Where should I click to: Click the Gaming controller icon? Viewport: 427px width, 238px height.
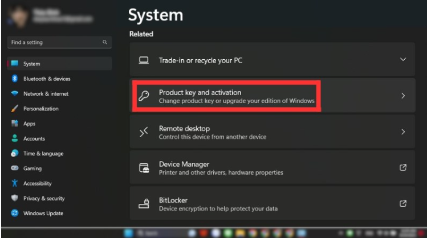click(15, 169)
